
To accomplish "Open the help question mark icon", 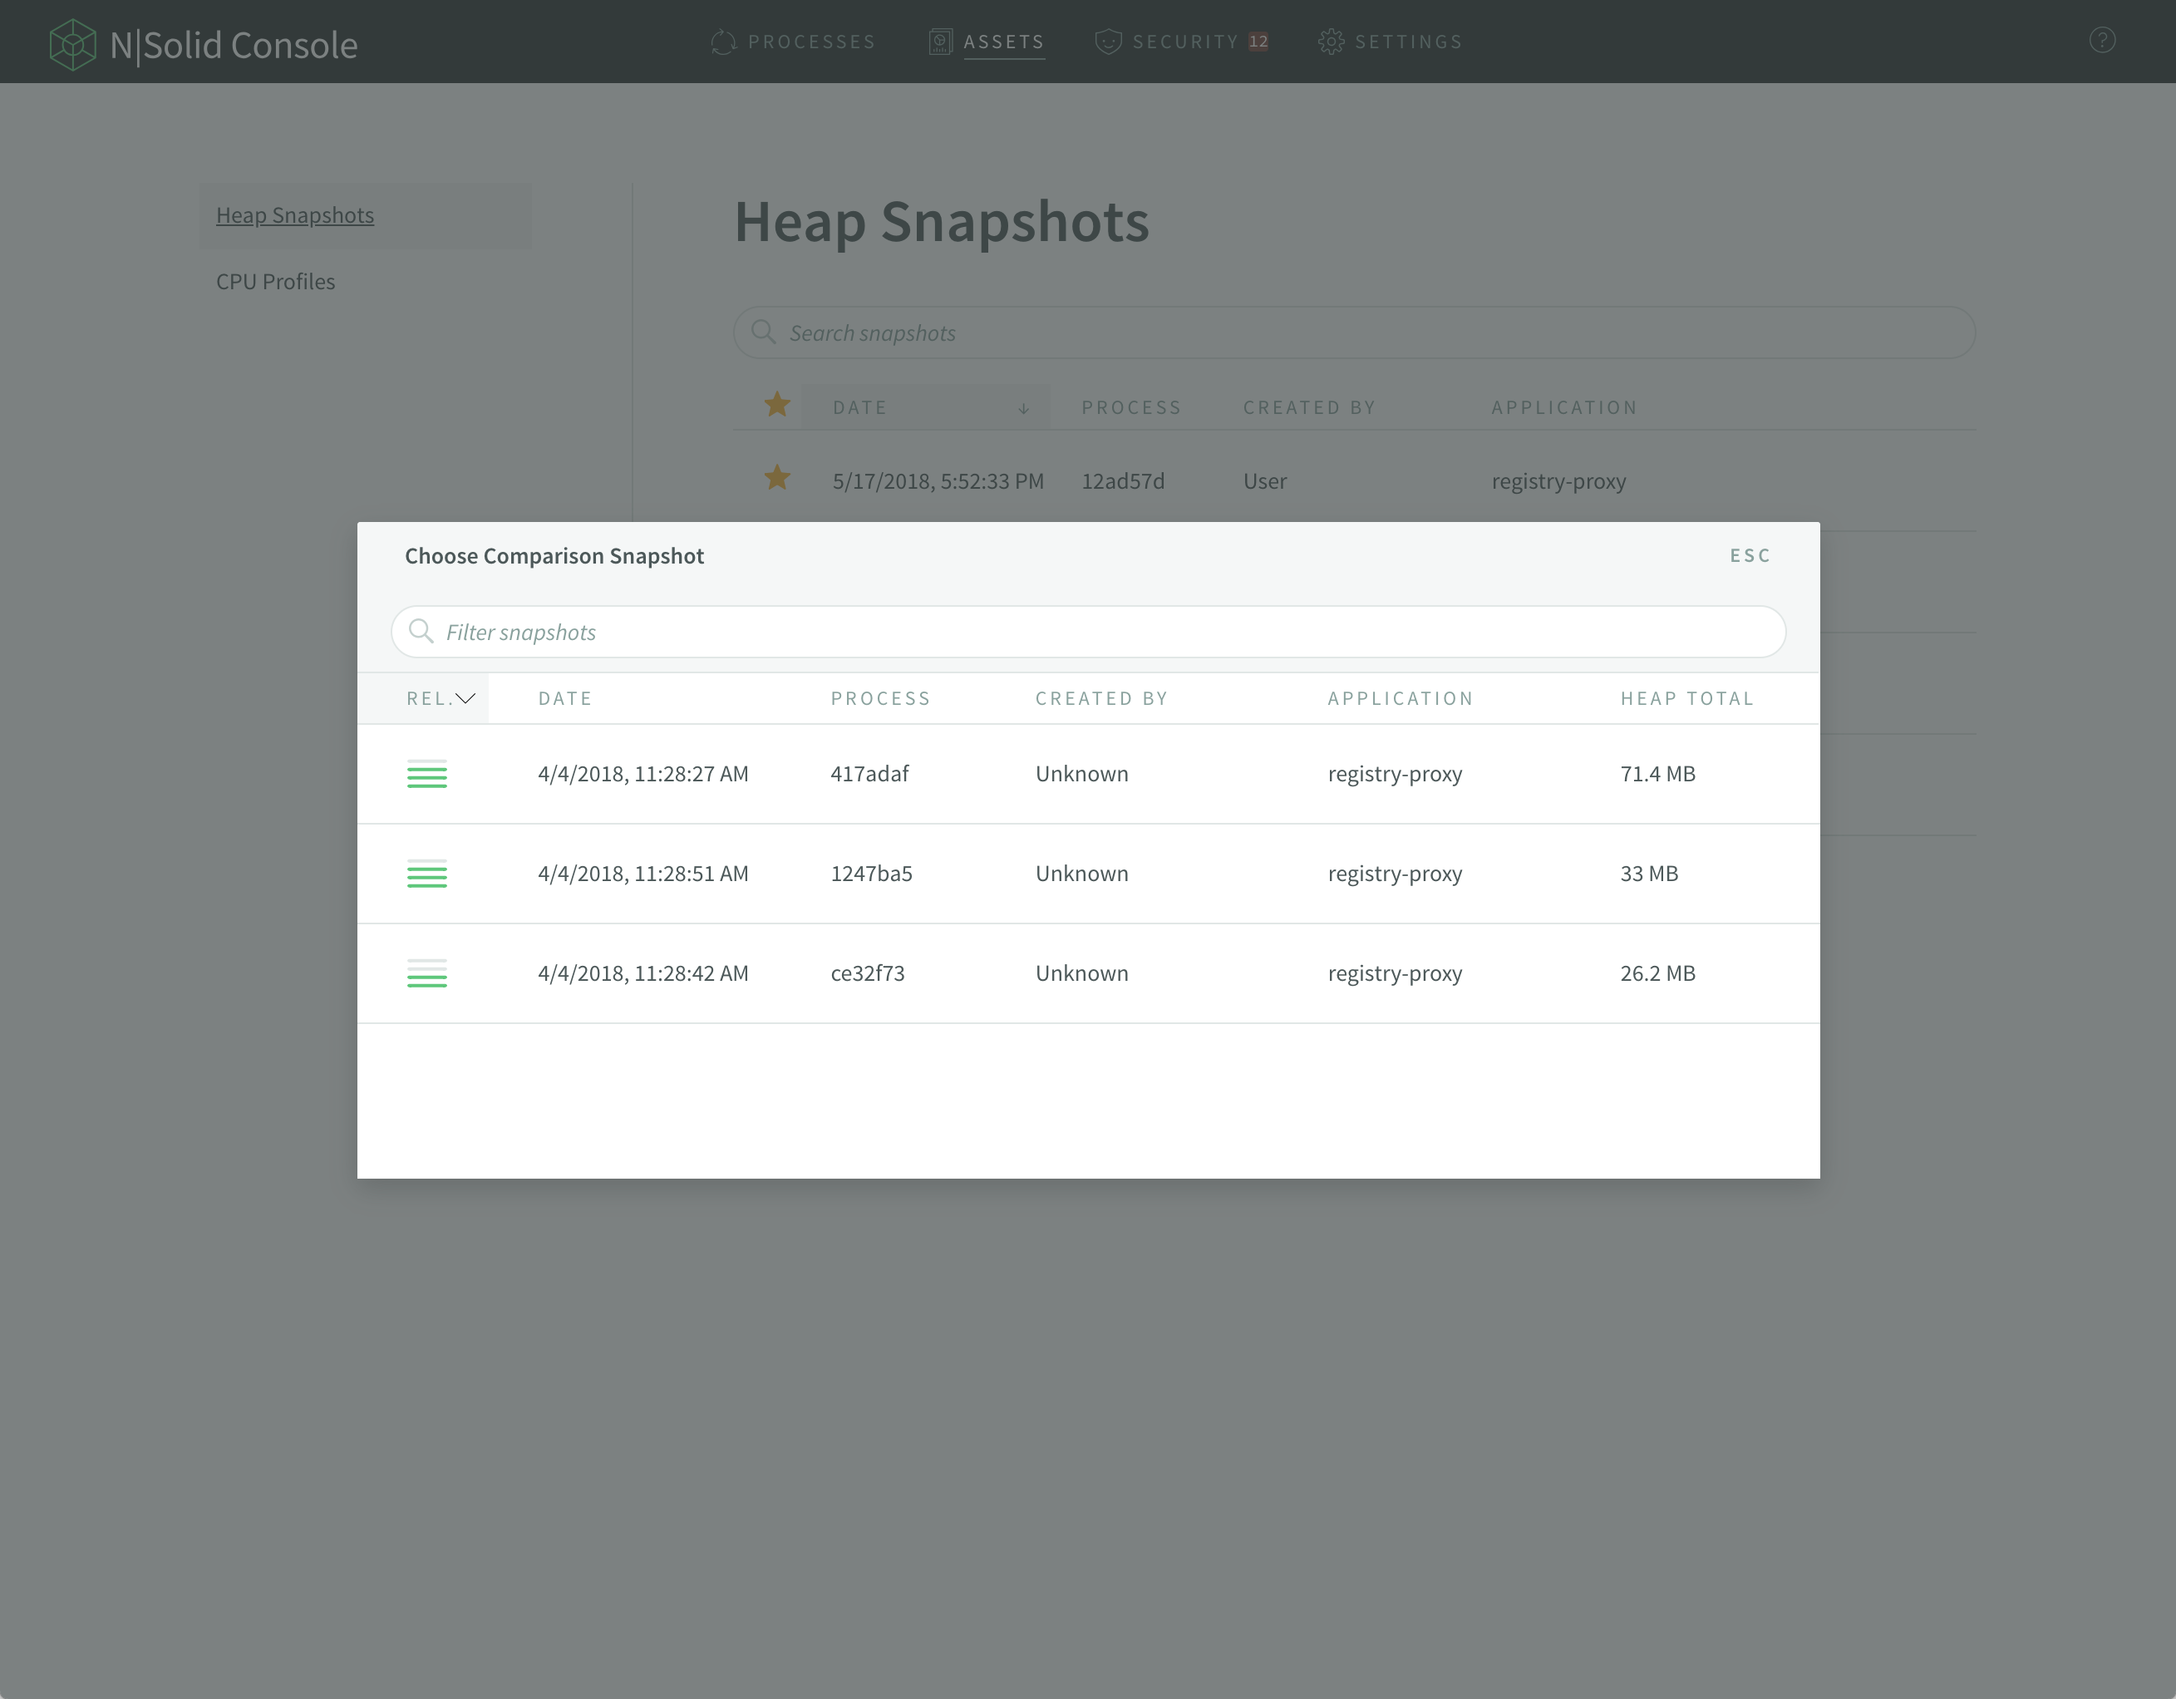I will [2102, 41].
